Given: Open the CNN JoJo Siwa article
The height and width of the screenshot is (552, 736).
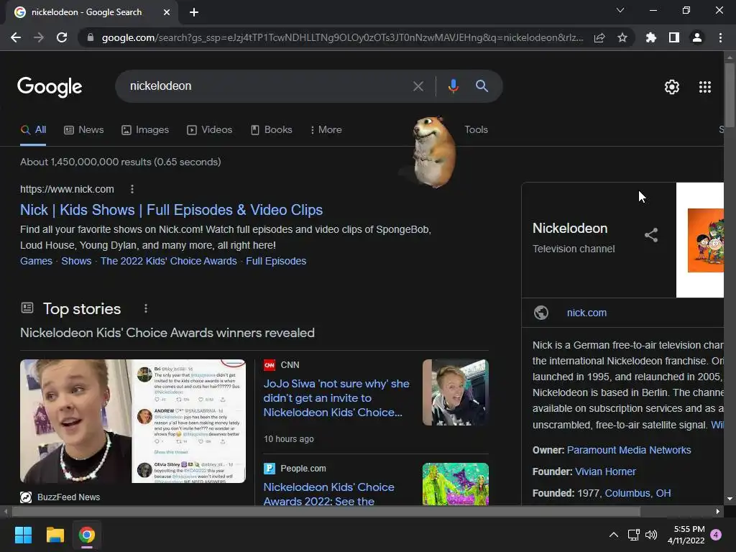Looking at the screenshot, I should tap(336, 398).
